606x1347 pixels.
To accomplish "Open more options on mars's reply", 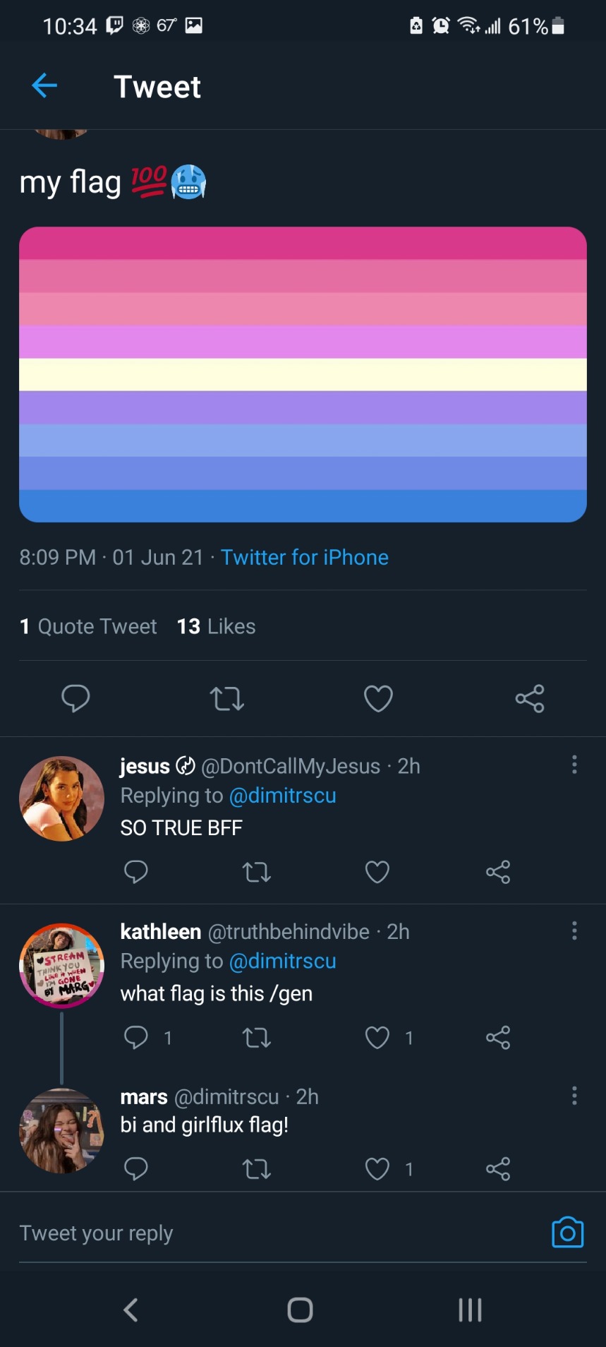I will pos(574,1095).
